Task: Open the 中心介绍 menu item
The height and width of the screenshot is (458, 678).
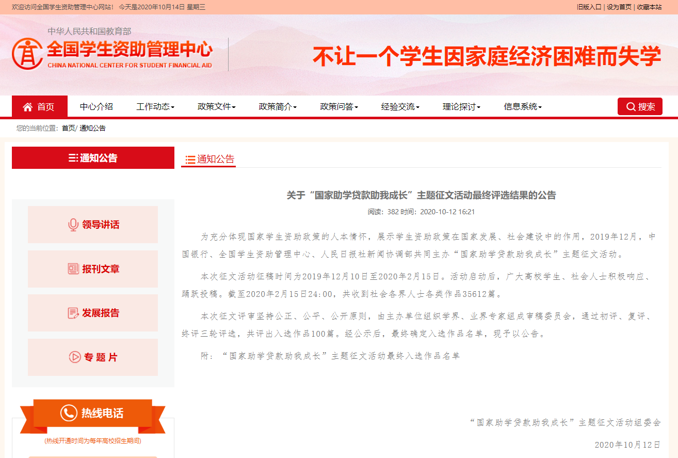Action: pos(96,107)
